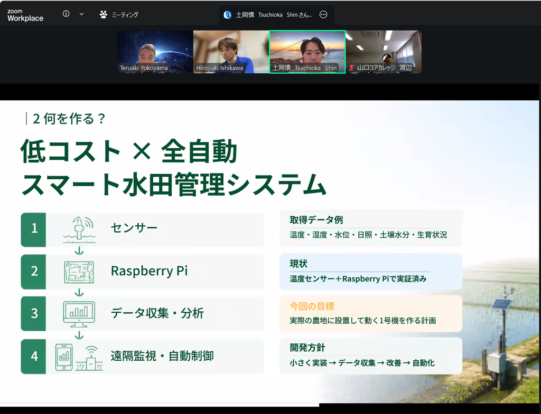The image size is (541, 414).
Task: Click the Wi-Fi field device icon in step 4
Action: [x=90, y=358]
